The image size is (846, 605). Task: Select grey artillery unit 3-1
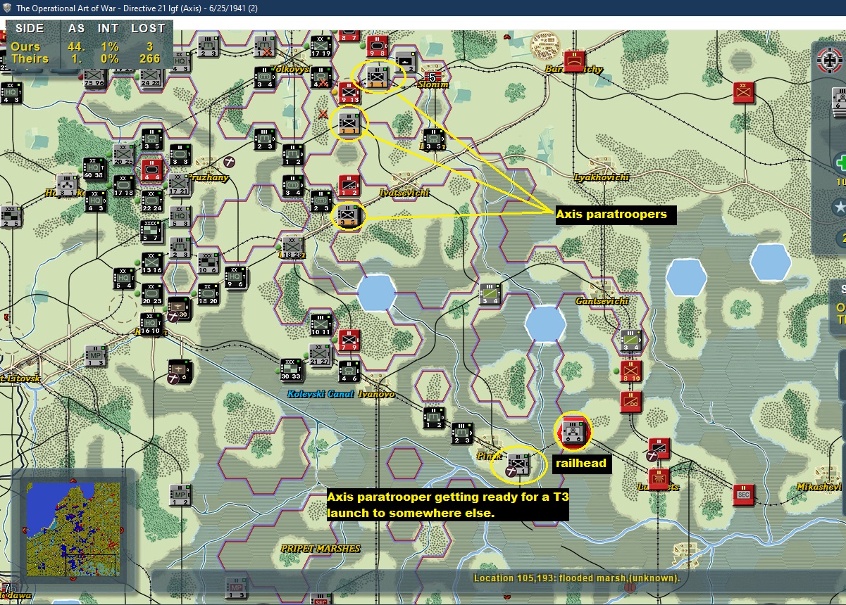tap(66, 185)
